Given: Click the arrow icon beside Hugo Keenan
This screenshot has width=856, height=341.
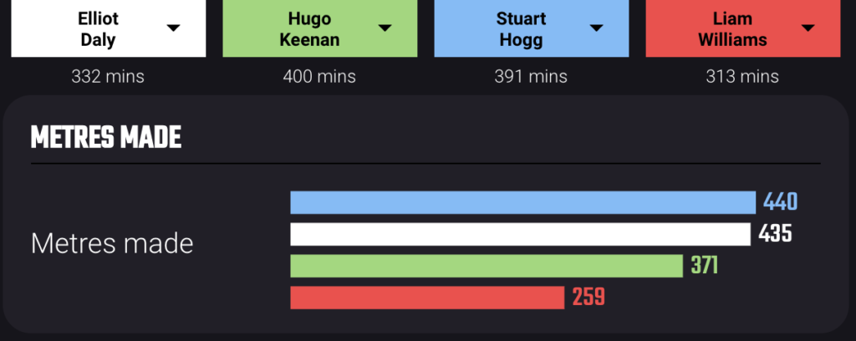Looking at the screenshot, I should tap(385, 28).
